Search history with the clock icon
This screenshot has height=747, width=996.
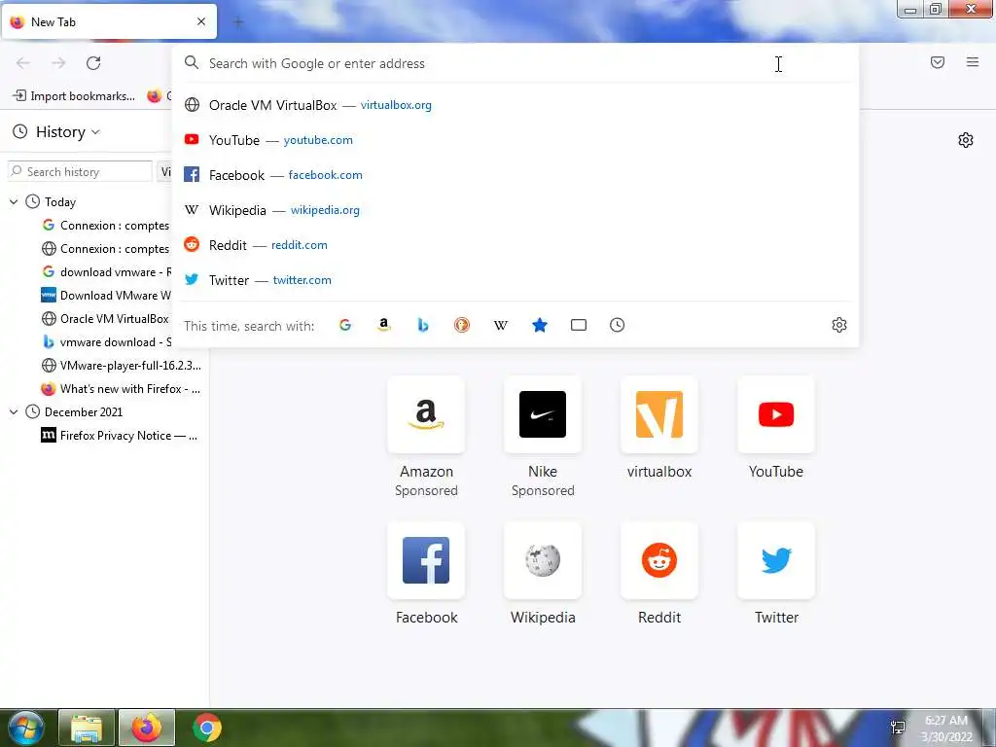[617, 325]
